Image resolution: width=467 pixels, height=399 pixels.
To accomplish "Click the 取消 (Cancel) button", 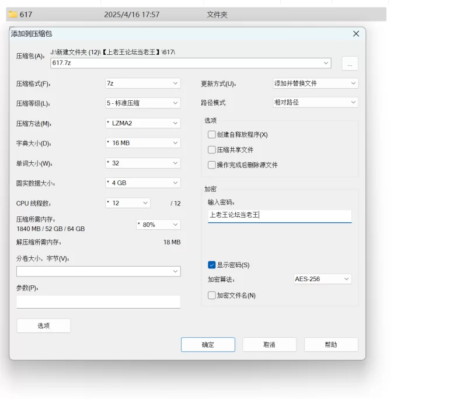I will click(269, 345).
